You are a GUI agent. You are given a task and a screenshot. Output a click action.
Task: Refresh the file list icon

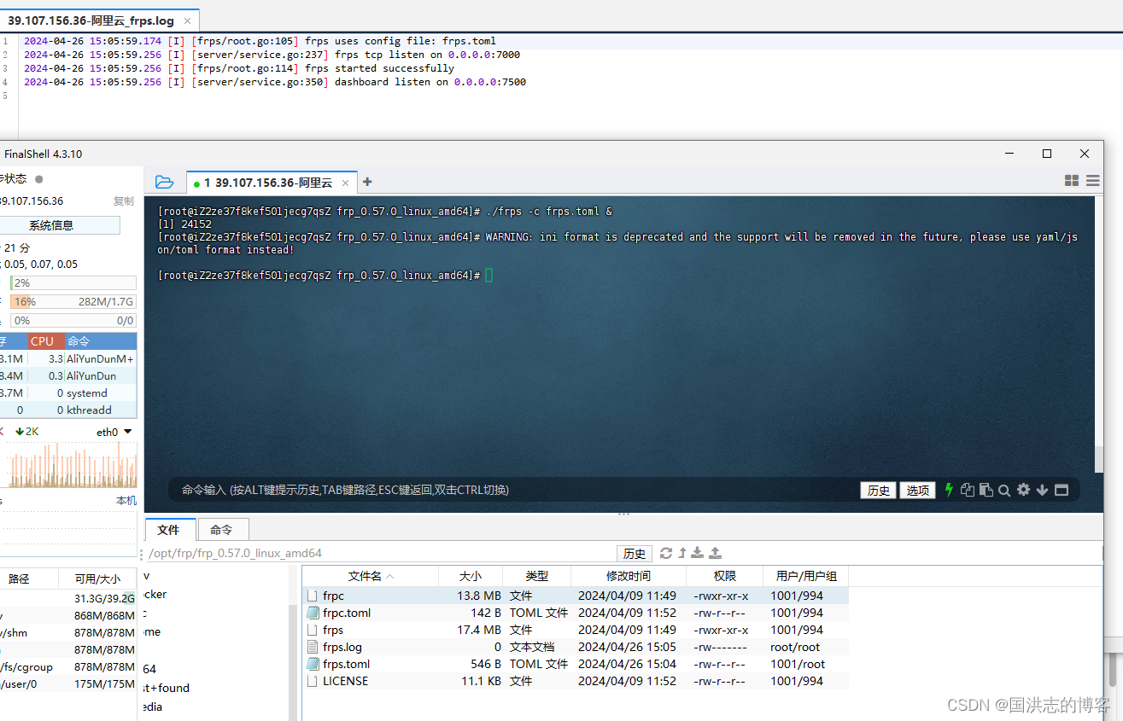coord(666,553)
